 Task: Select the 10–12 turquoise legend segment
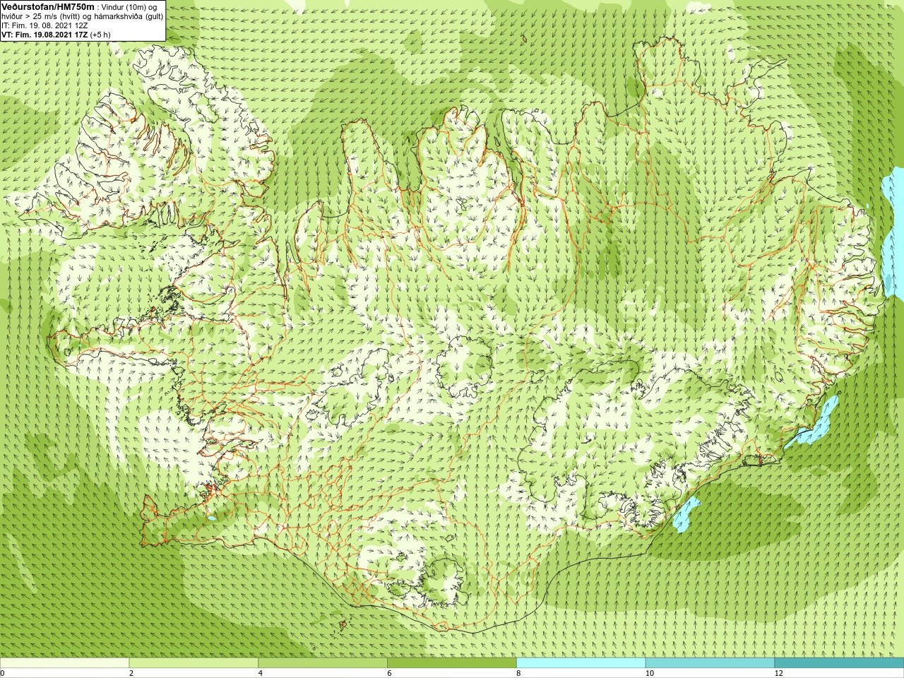pyautogui.click(x=710, y=663)
